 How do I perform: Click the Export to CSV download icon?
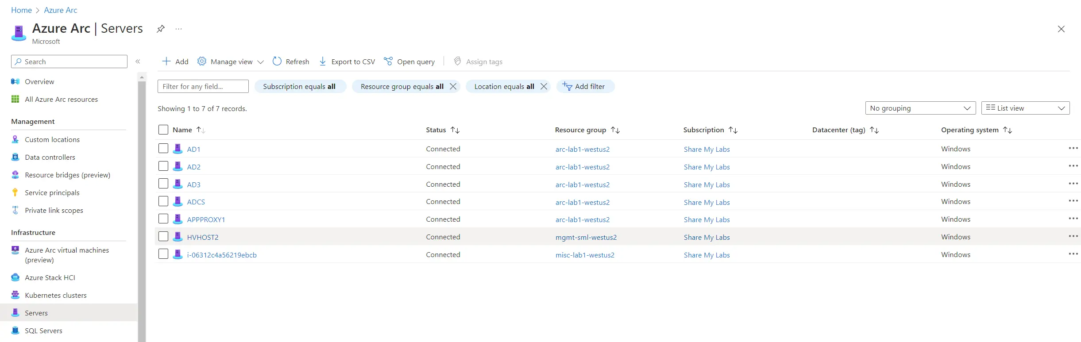[x=323, y=61]
